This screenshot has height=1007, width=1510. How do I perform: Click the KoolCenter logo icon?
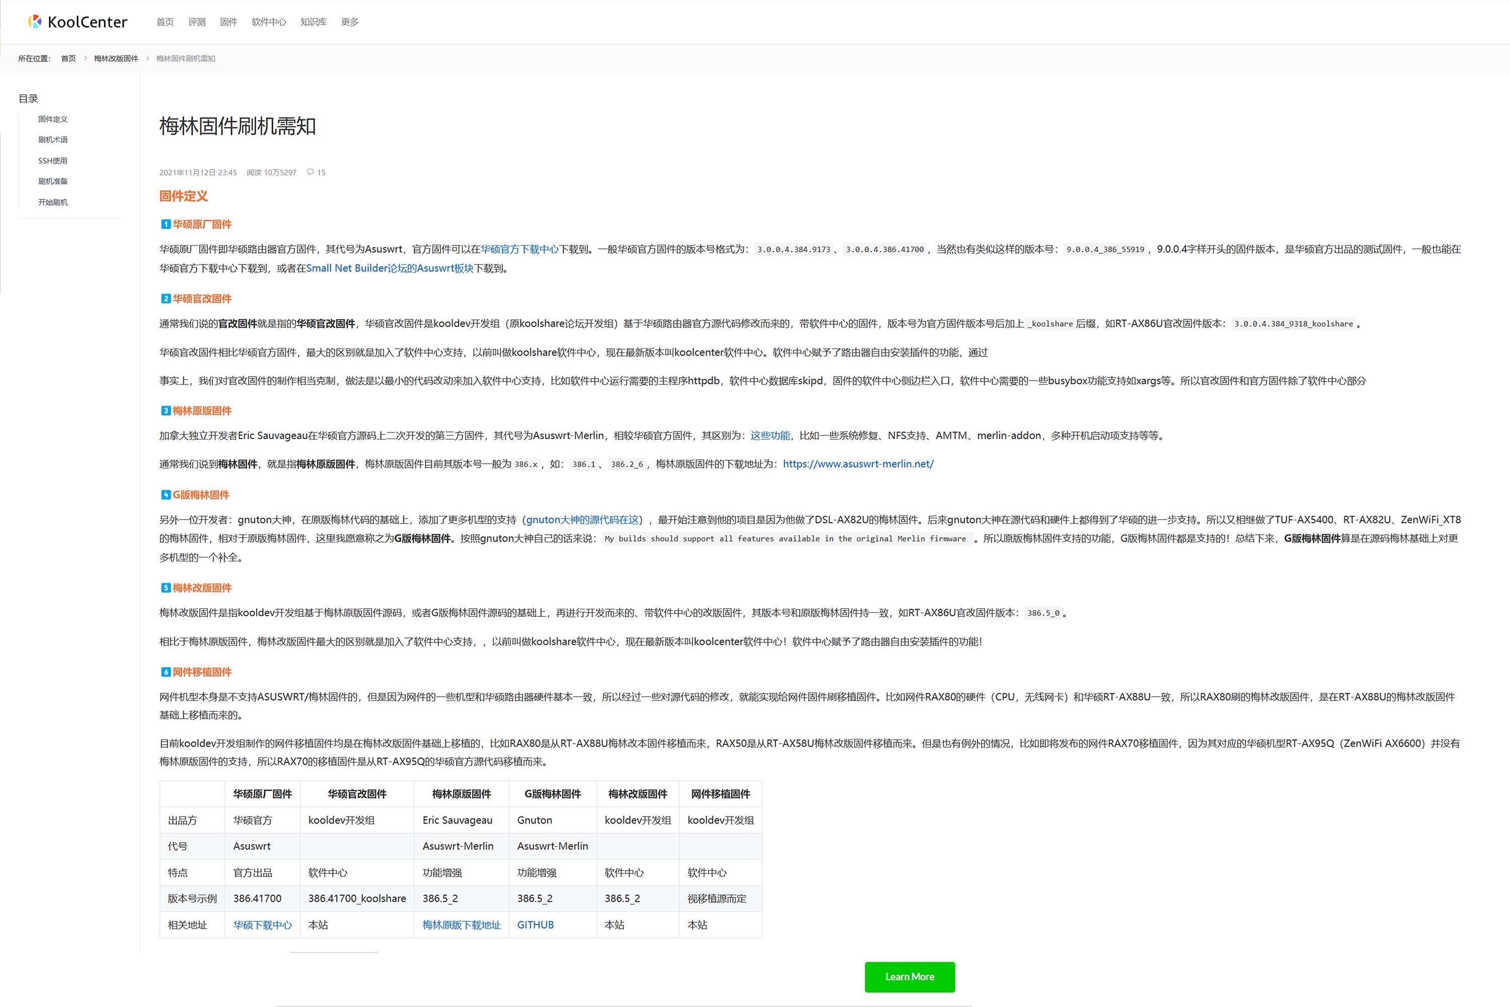coord(35,22)
